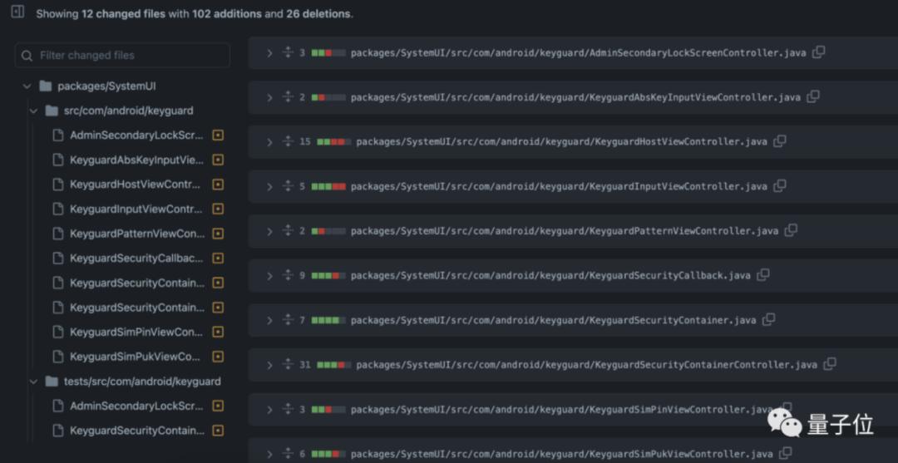Expand all lines in KeyguardSimPinViewController.java
The height and width of the screenshot is (463, 898).
click(288, 410)
